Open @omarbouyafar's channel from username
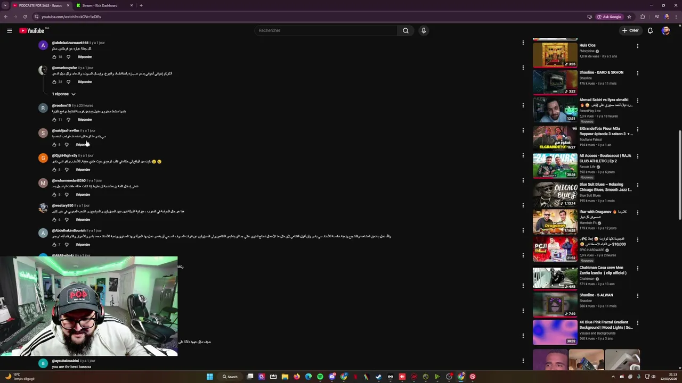The image size is (682, 383). pyautogui.click(x=64, y=68)
